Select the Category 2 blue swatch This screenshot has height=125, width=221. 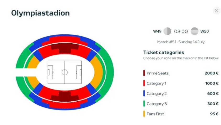click(x=144, y=93)
